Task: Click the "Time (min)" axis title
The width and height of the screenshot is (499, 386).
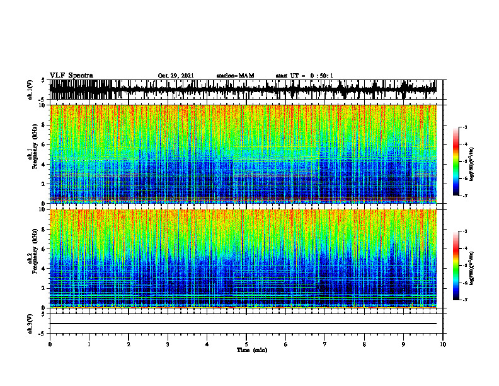Action: click(x=252, y=350)
